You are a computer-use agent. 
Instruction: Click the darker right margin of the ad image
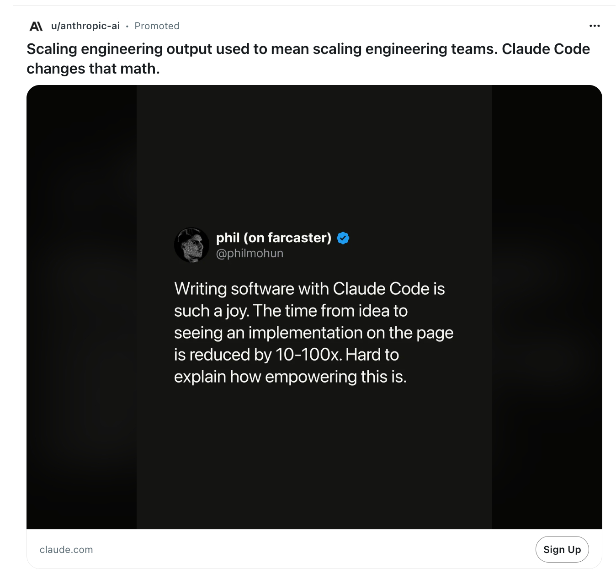[x=547, y=307]
